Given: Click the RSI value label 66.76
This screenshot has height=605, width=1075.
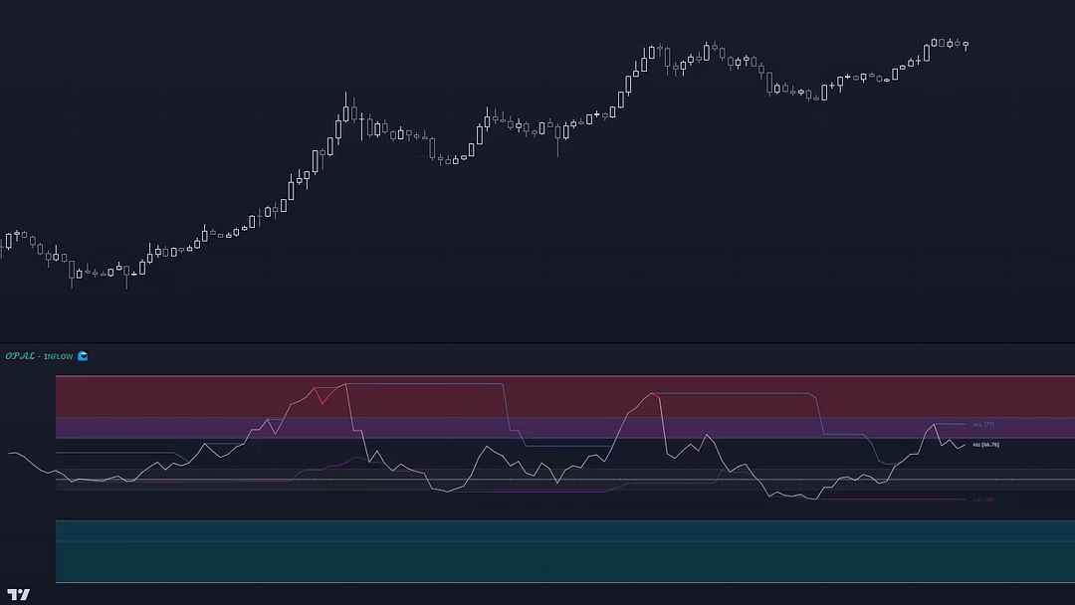Looking at the screenshot, I should coord(985,445).
